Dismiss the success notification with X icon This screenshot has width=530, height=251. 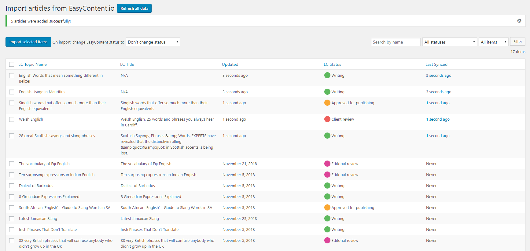(x=519, y=21)
